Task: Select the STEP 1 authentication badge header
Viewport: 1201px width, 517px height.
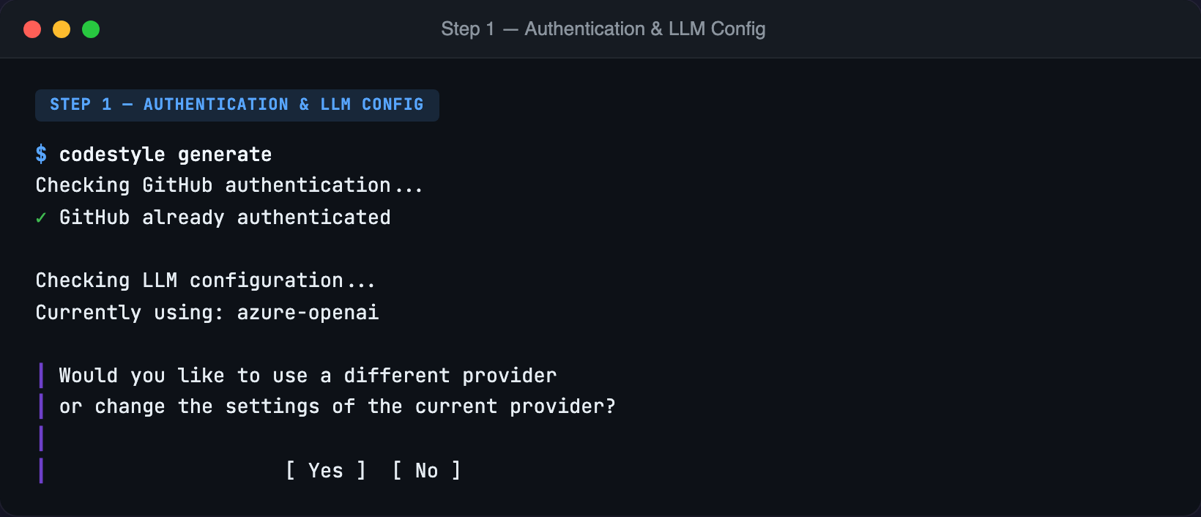Action: click(x=237, y=104)
